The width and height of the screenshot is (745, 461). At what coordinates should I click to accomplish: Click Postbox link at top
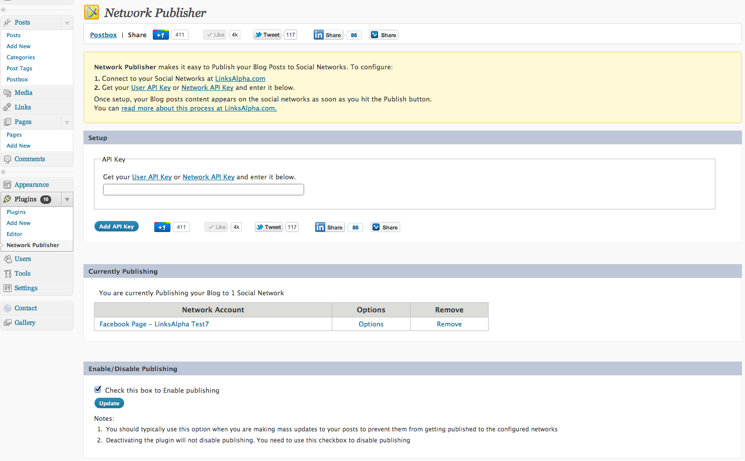pyautogui.click(x=104, y=35)
